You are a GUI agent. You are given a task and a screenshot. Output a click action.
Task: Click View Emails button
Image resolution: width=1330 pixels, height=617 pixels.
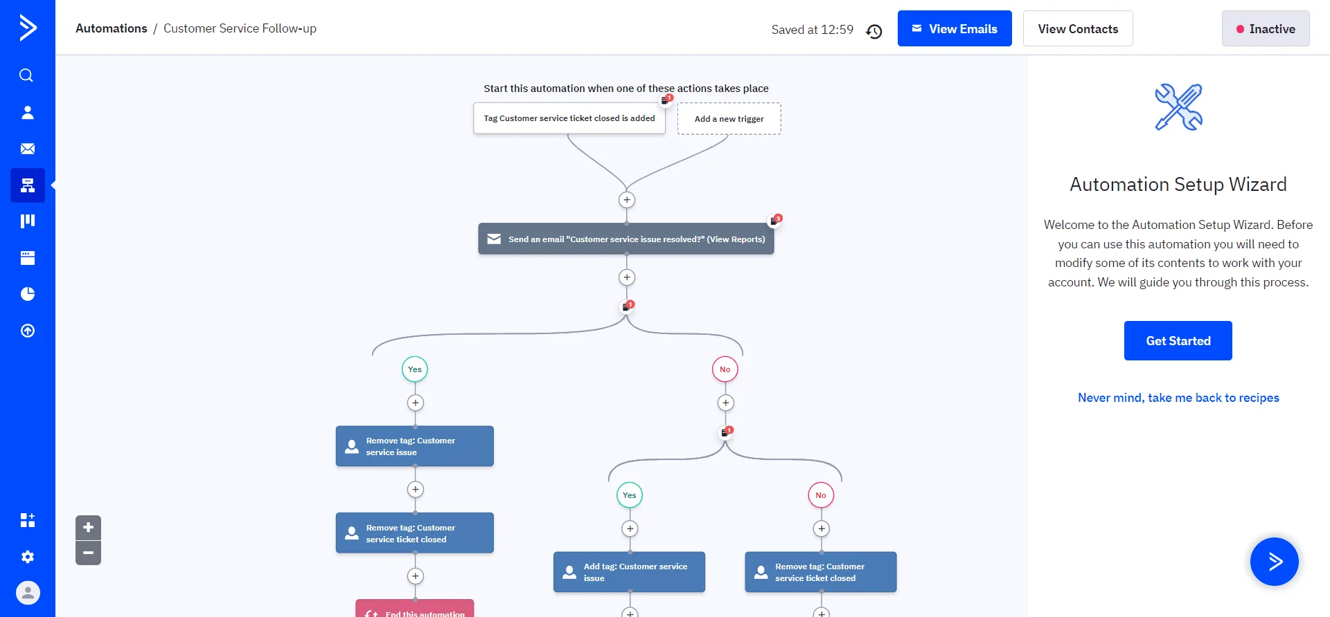954,29
